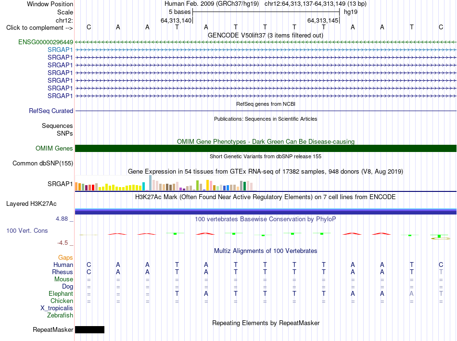The image size is (457, 341).
Task: Click the Sequences track label
Action: click(x=57, y=126)
